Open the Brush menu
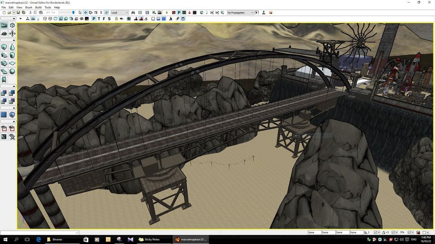This screenshot has height=244, width=435. pos(28,8)
